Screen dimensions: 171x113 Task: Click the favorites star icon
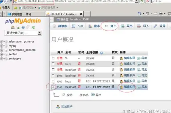(16, 8)
